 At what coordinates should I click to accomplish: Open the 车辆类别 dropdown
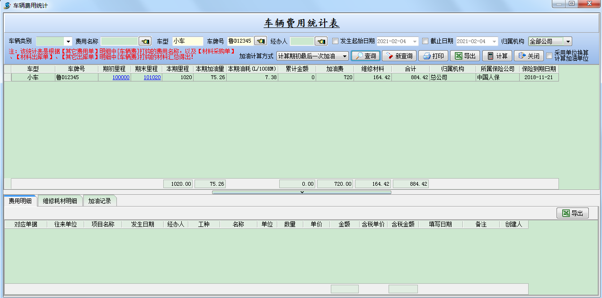[x=68, y=42]
